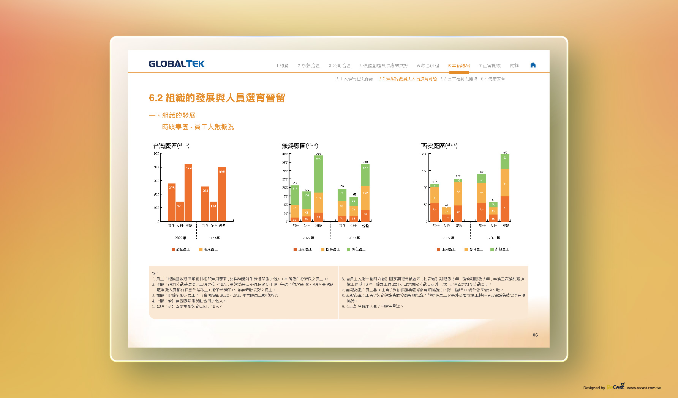The height and width of the screenshot is (398, 678).
Task: Open chapter 1 總覽 in the top navigation
Action: click(x=282, y=66)
